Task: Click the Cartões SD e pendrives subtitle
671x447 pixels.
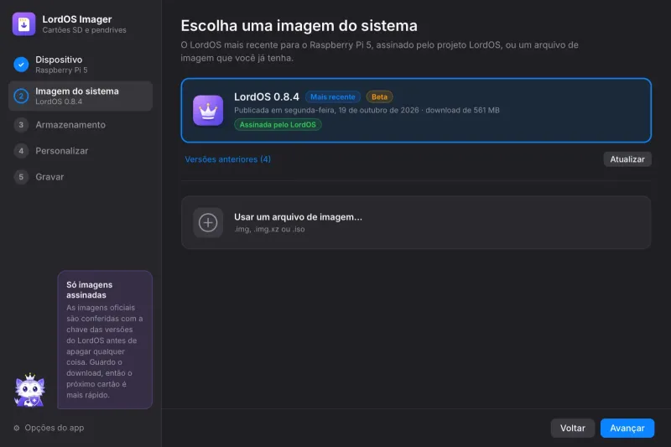Action: pos(85,30)
